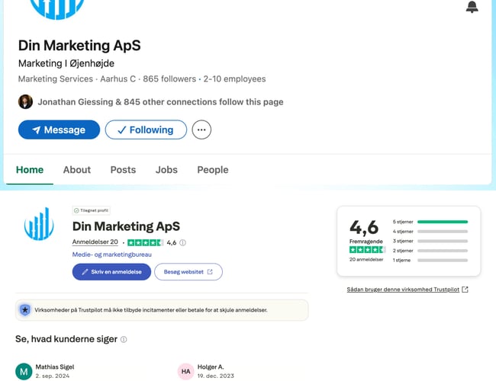
Task: Switch to the Home tab
Action: [x=30, y=170]
